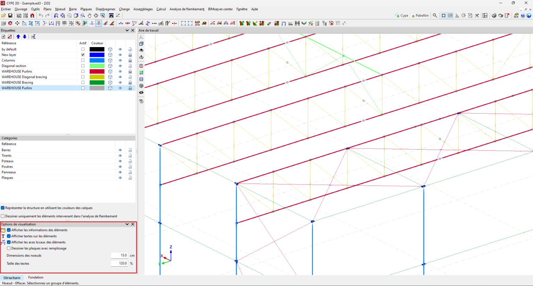Image resolution: width=533 pixels, height=286 pixels.
Task: Click the blue help question mark icon
Action: pyautogui.click(x=523, y=16)
